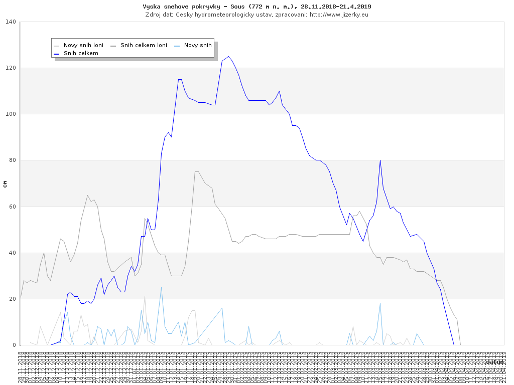Image resolution: width=514 pixels, height=385 pixels.
Task: Select the "Snih celkem" legend text
Action: (81, 53)
